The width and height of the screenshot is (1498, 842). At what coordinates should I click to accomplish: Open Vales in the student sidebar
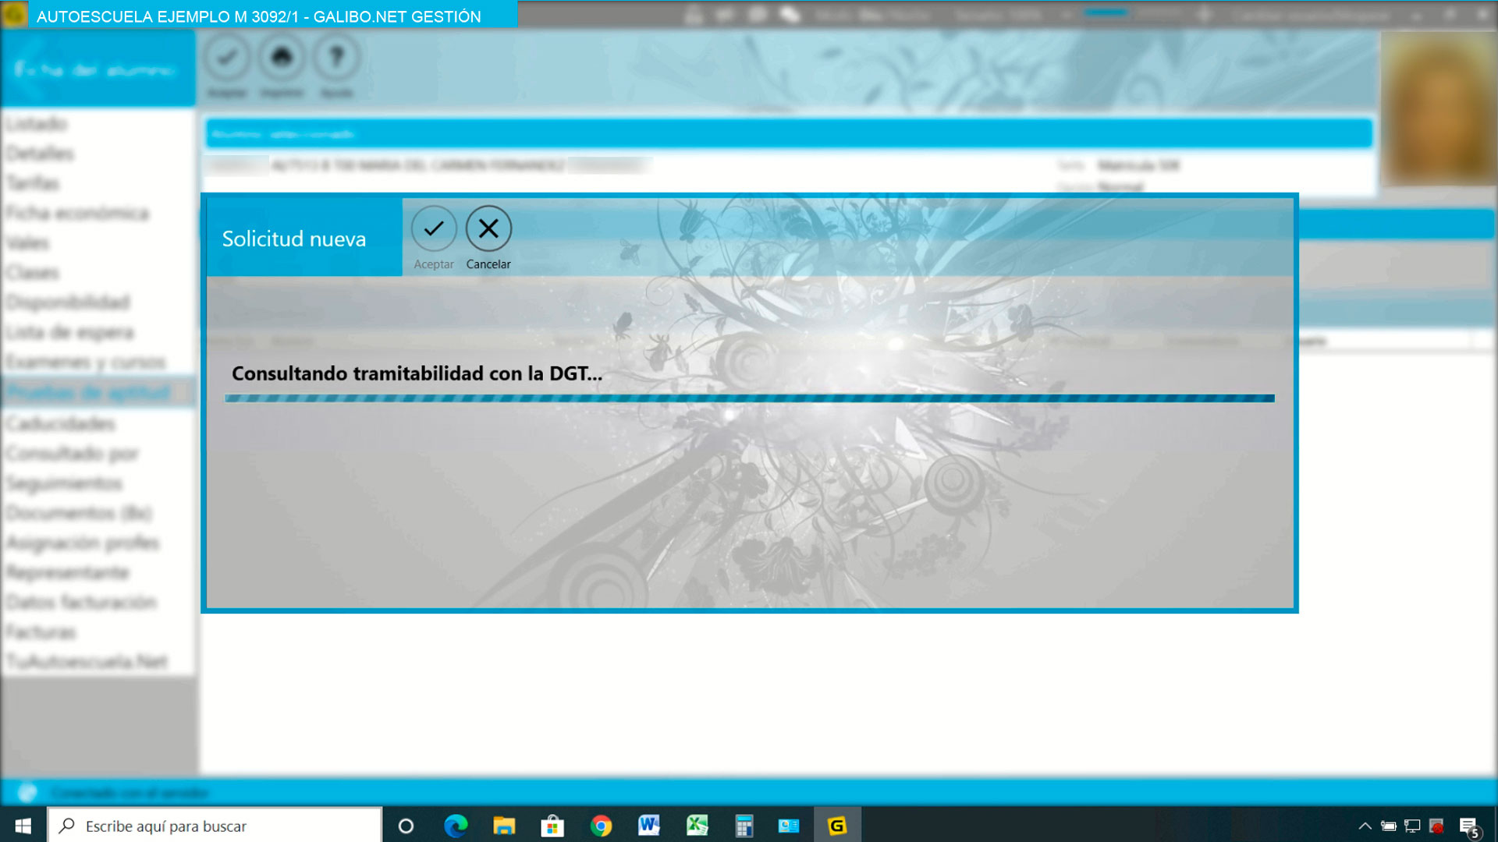[x=28, y=242]
